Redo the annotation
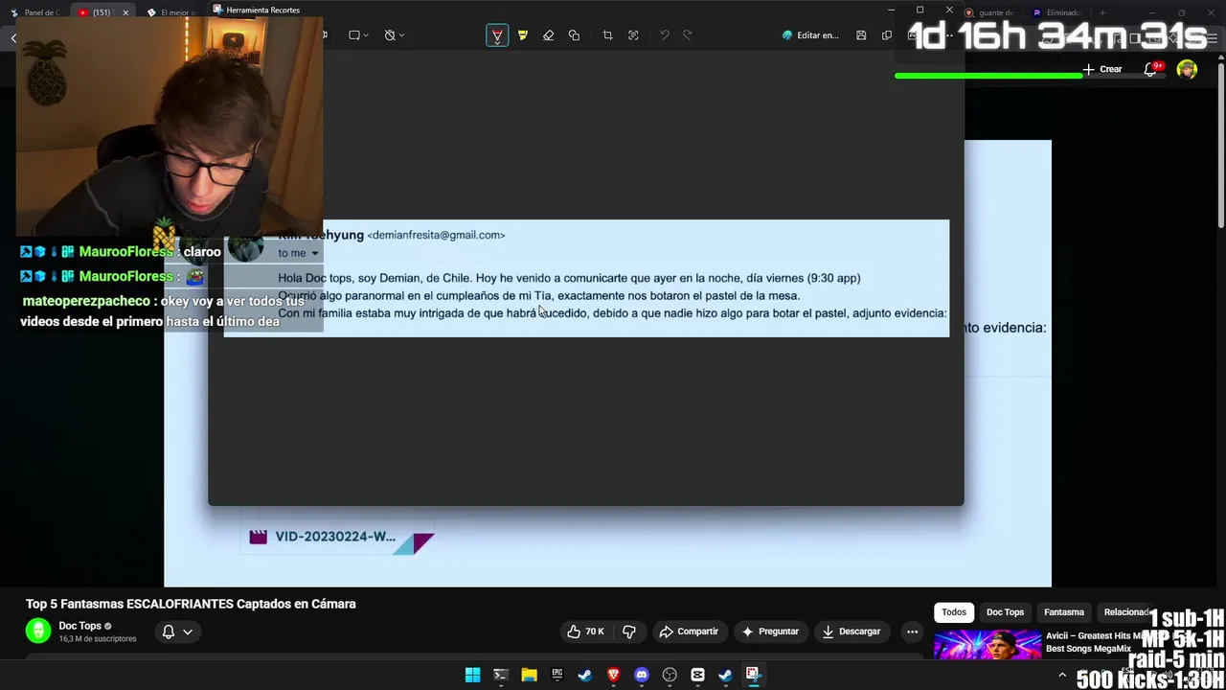 coord(687,35)
